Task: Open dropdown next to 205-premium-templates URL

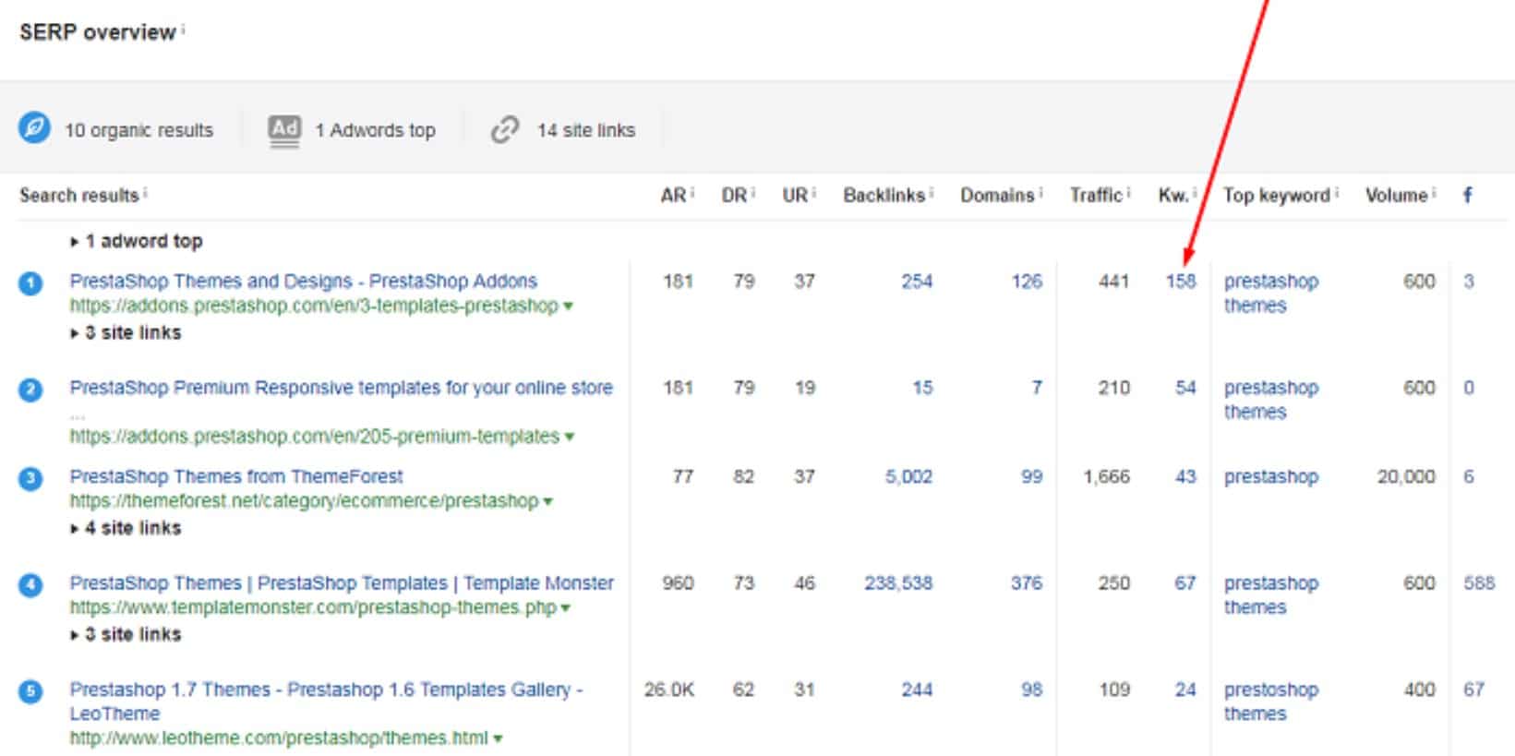Action: [x=569, y=437]
